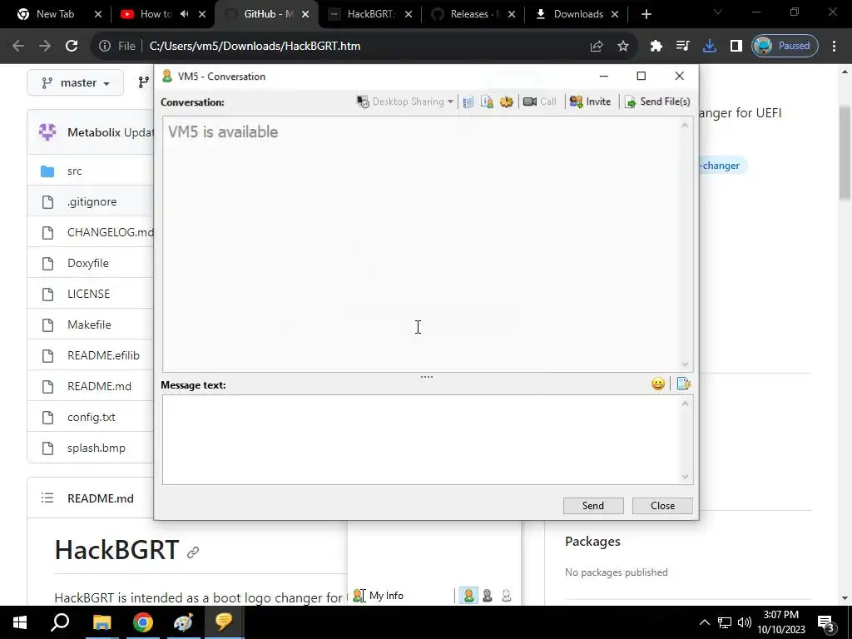Go back in browser history

[18, 47]
